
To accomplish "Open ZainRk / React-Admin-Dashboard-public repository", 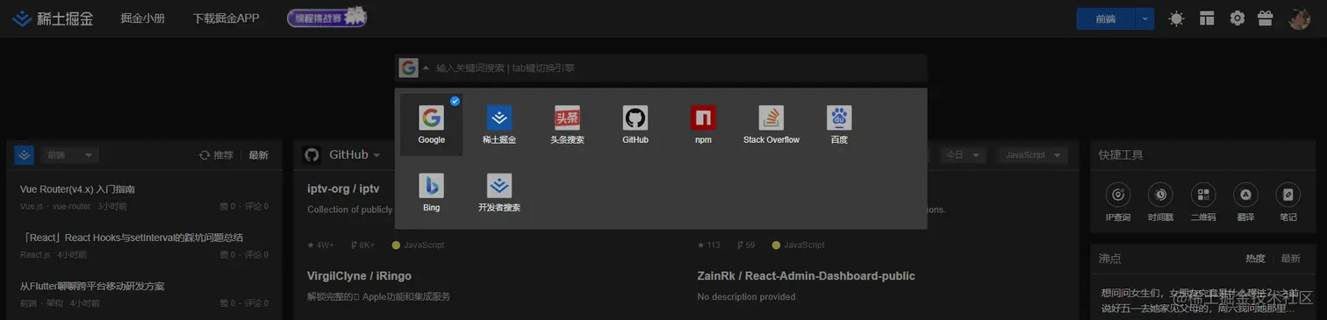I will (x=806, y=276).
